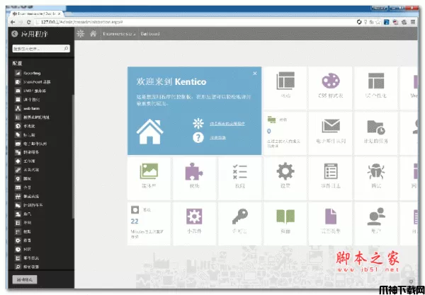This screenshot has width=425, height=295.
Task: Open the modules puzzle piece tile
Action: tap(194, 178)
